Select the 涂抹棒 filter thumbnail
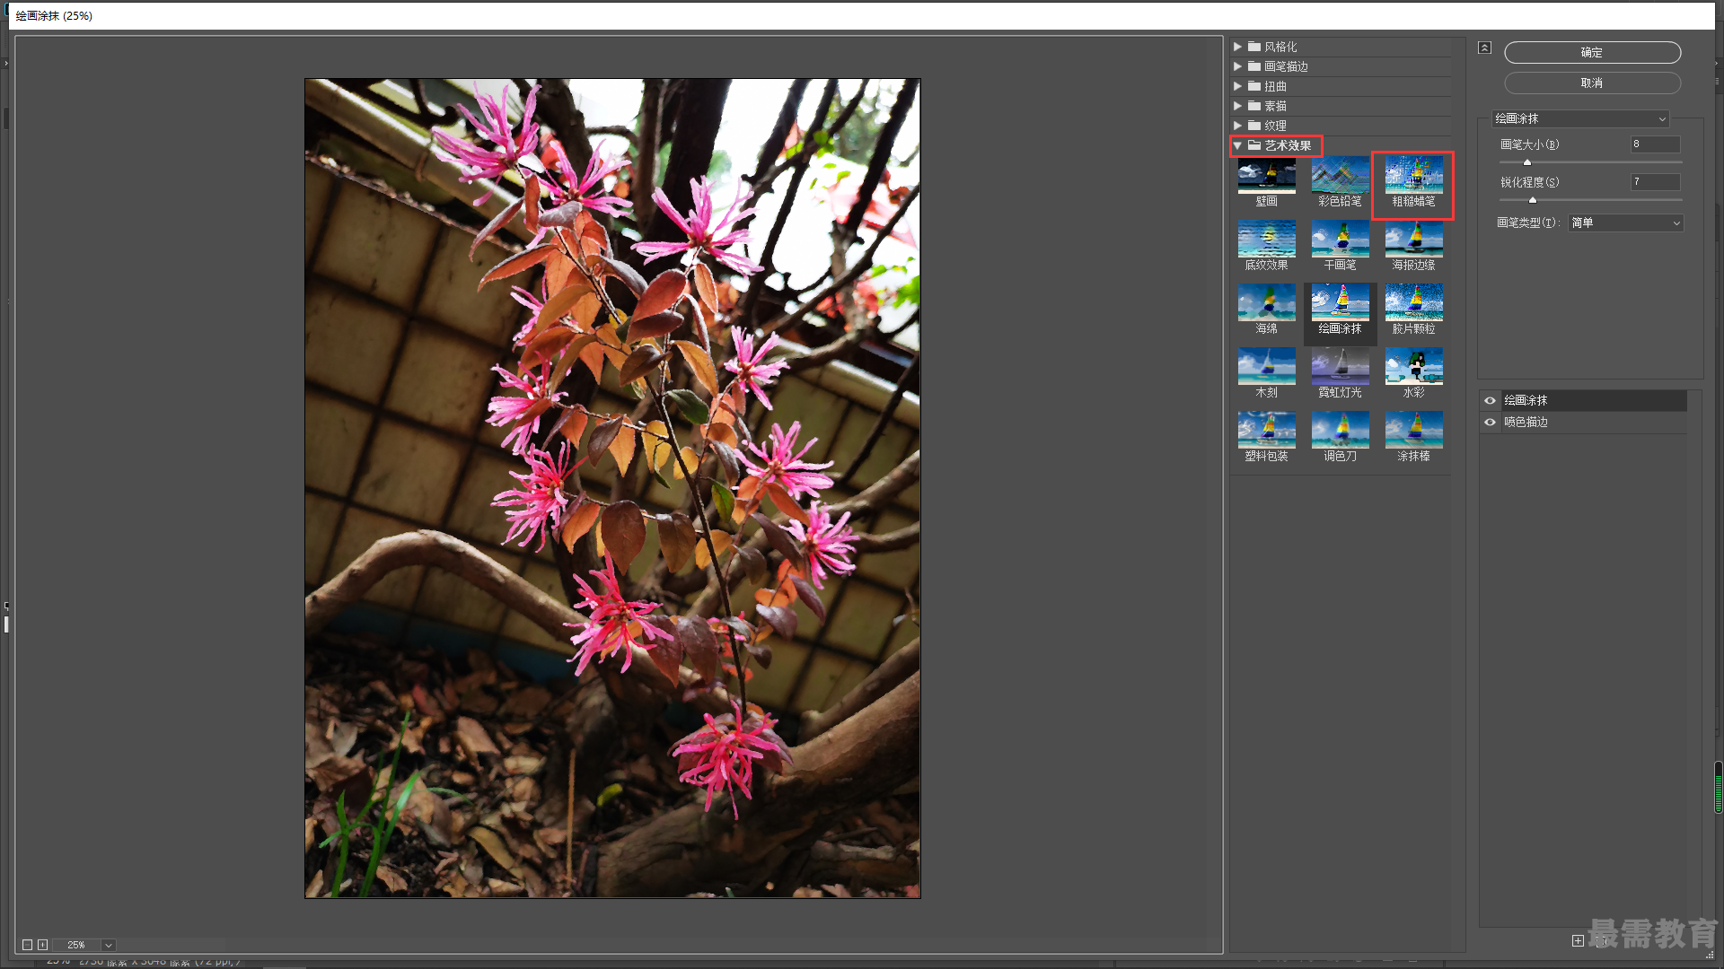The height and width of the screenshot is (969, 1724). point(1413,431)
